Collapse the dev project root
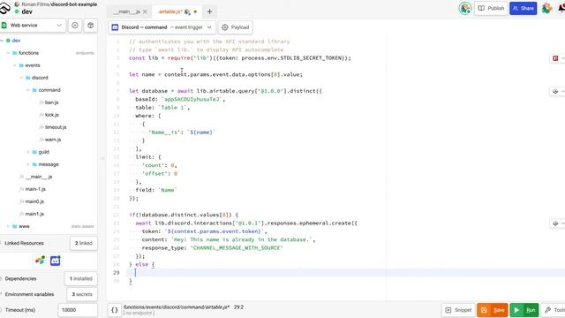Image resolution: width=565 pixels, height=318 pixels. [x=2, y=41]
